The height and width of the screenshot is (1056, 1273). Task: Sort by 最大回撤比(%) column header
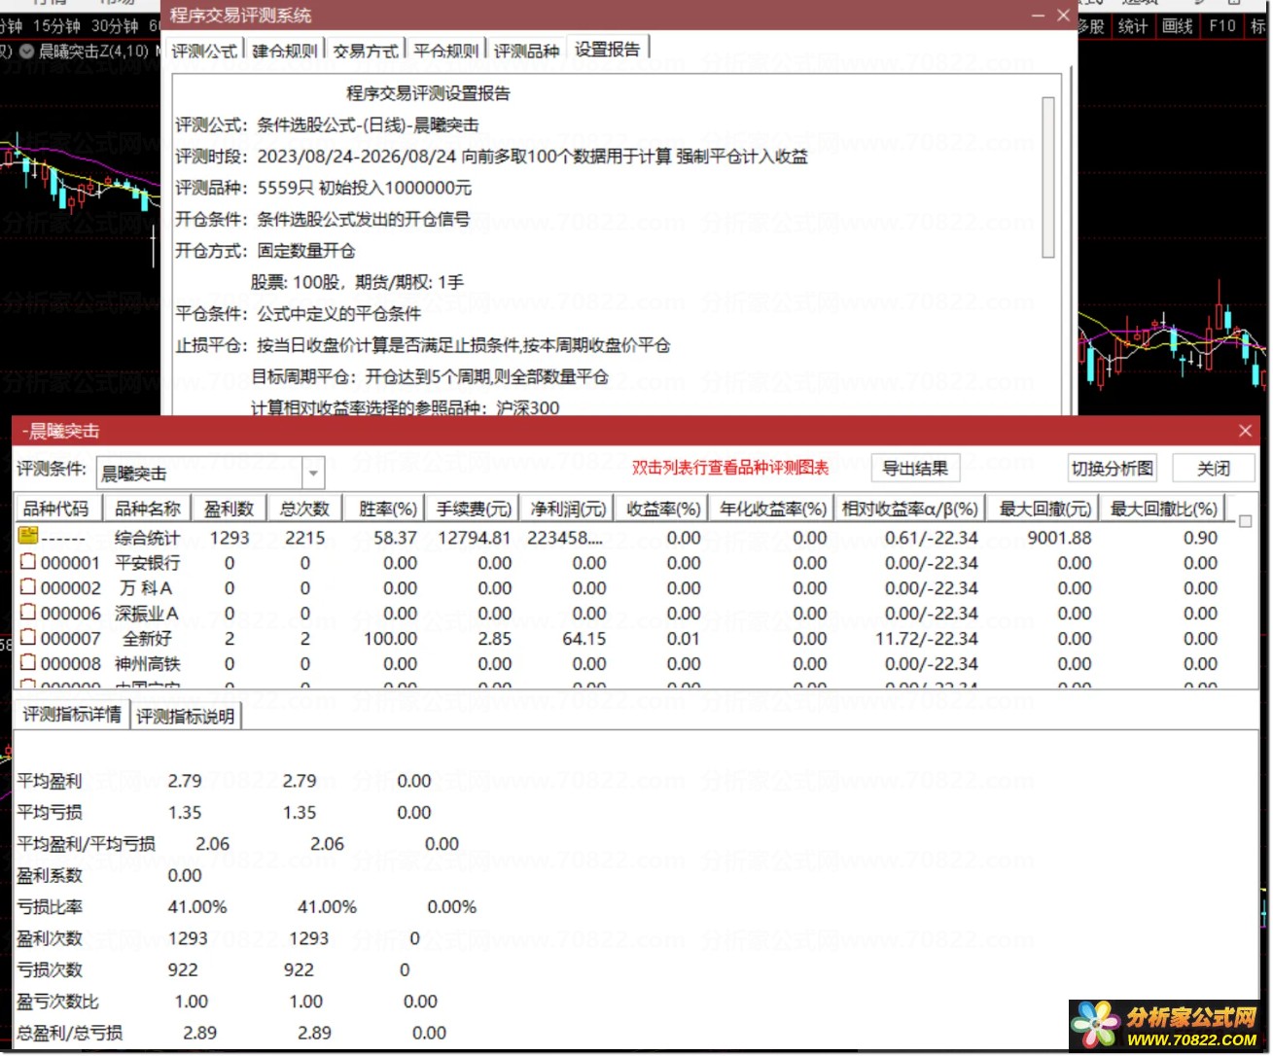1163,509
